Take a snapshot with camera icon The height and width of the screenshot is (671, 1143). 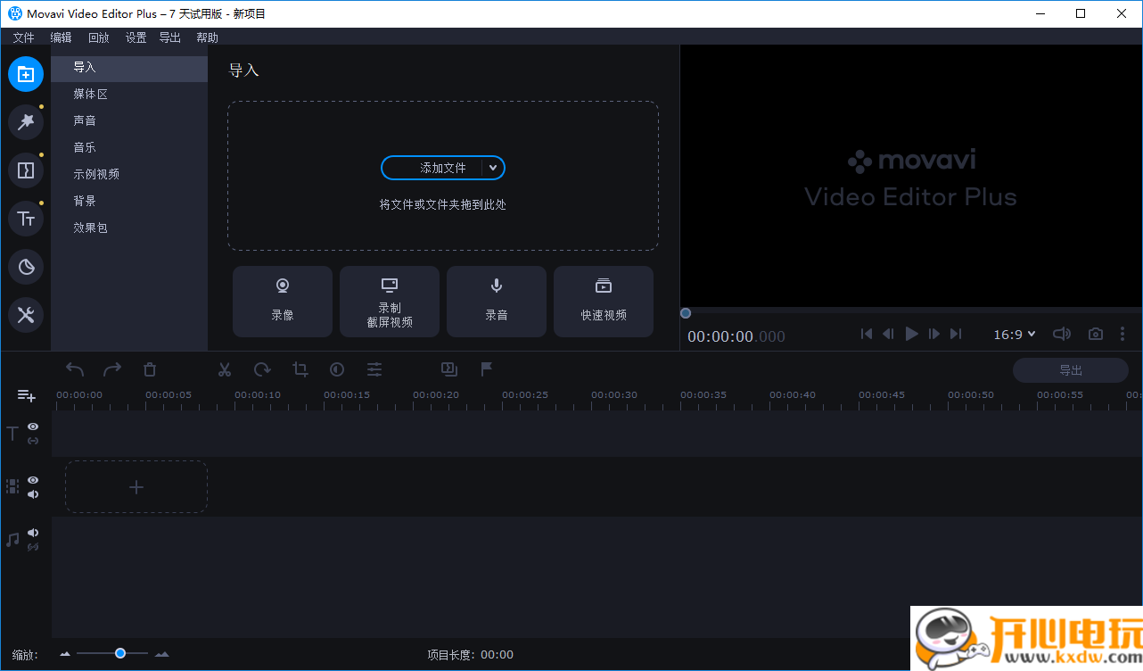click(x=1096, y=334)
